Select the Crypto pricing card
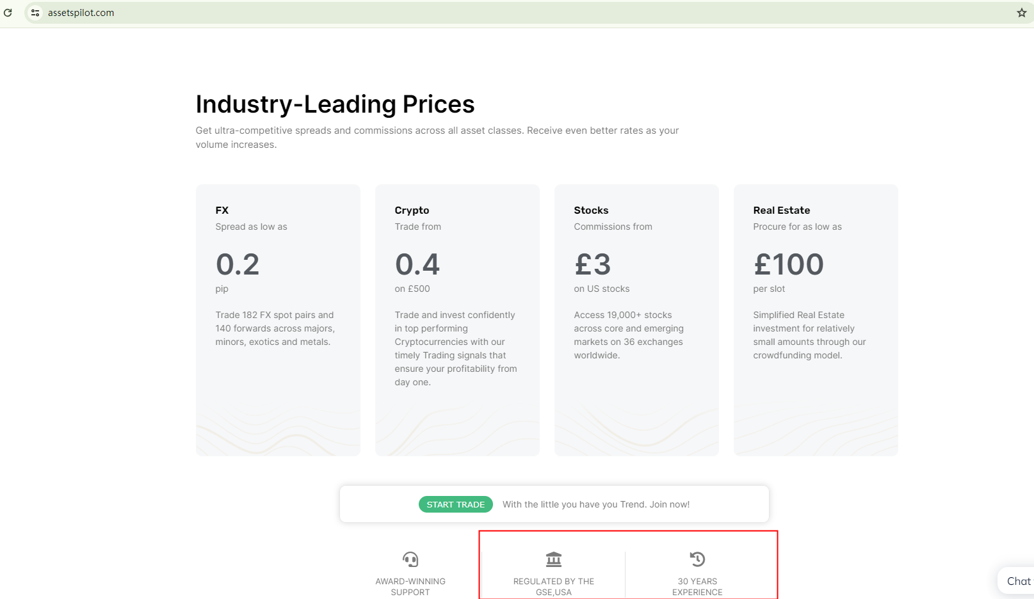This screenshot has height=599, width=1034. pyautogui.click(x=457, y=320)
